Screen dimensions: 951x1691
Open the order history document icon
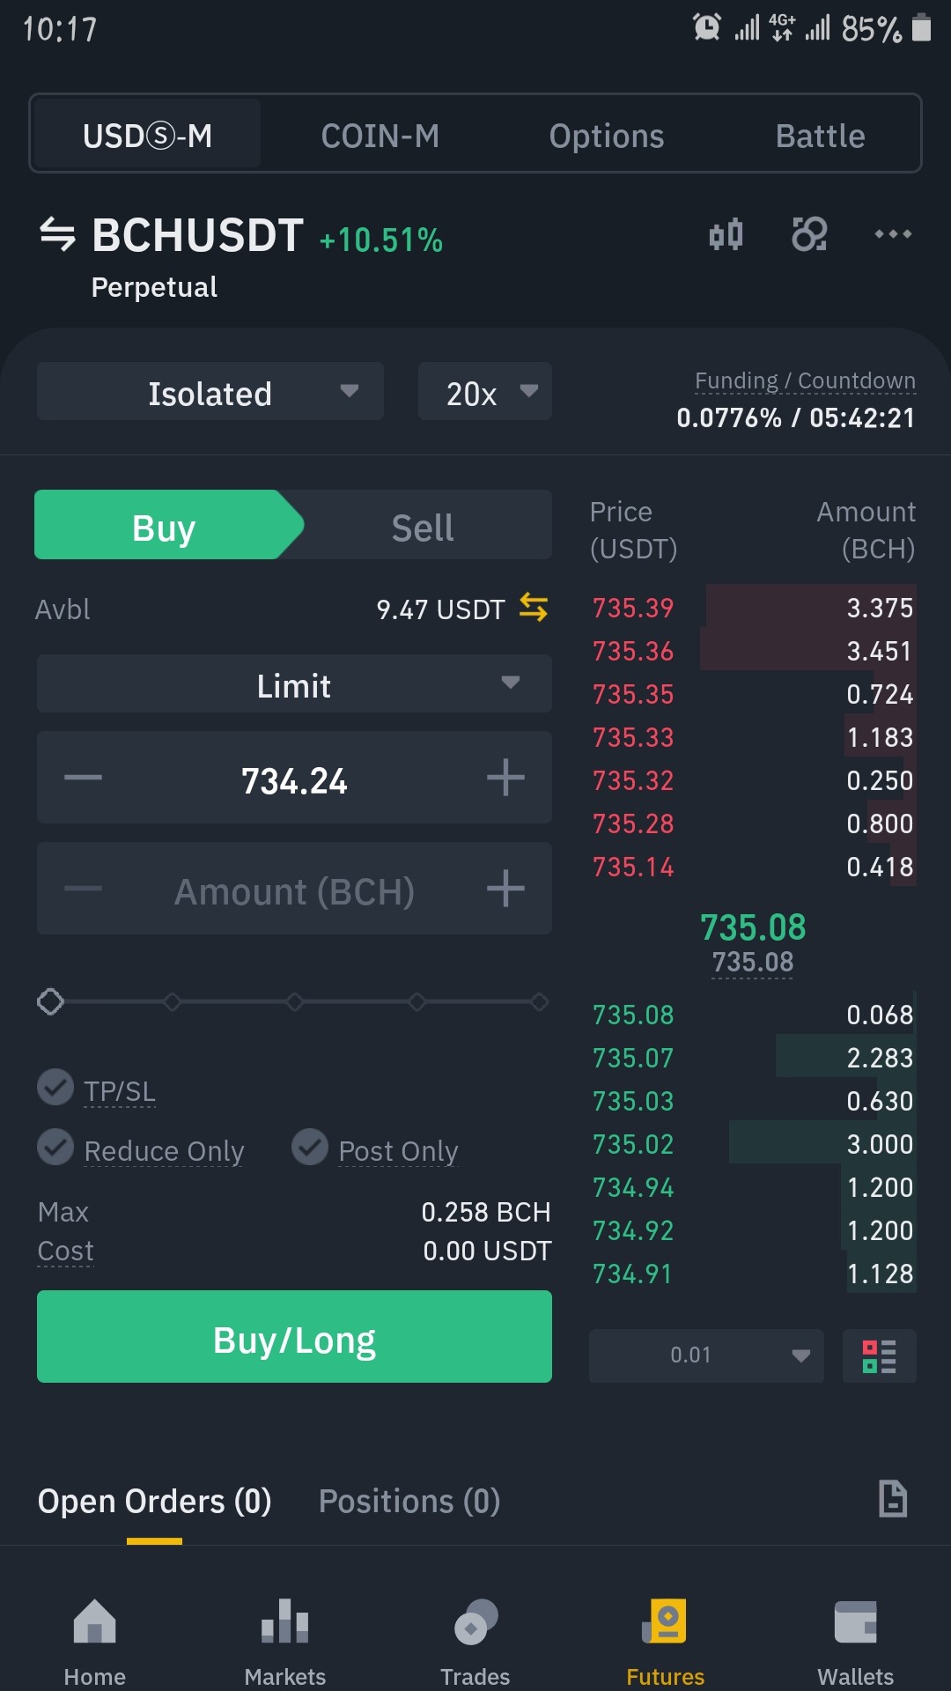pyautogui.click(x=893, y=1499)
